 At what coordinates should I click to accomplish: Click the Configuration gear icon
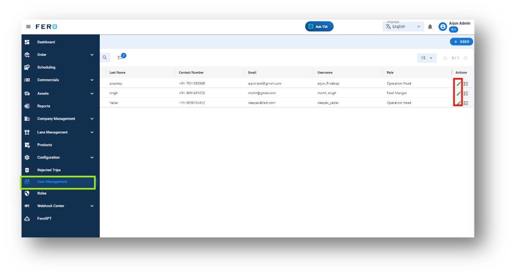[x=27, y=157]
